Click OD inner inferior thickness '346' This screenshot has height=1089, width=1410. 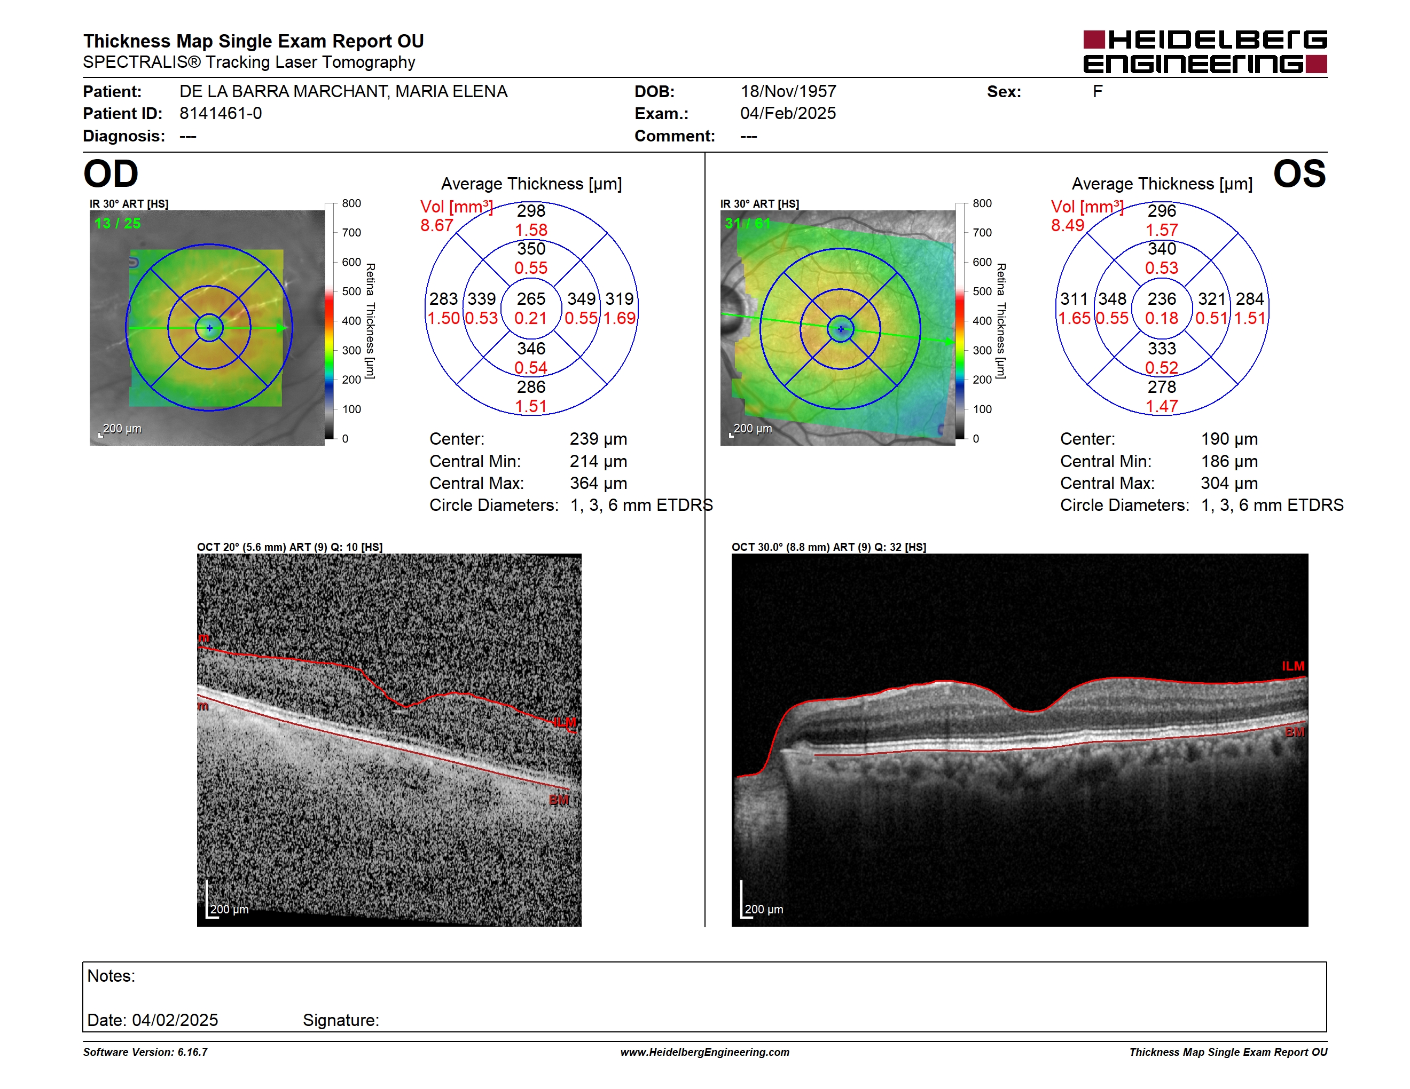pyautogui.click(x=531, y=349)
